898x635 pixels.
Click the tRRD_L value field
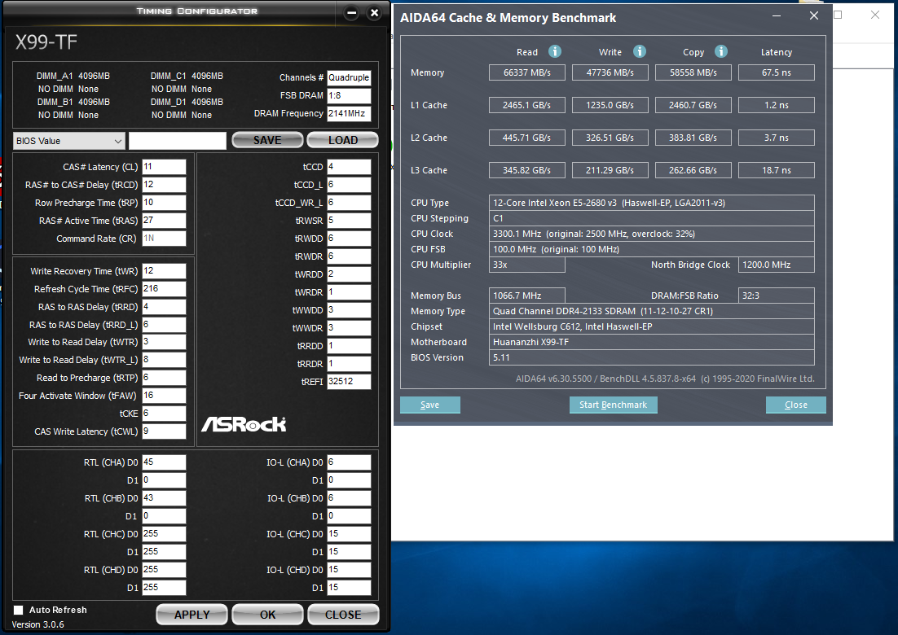coord(164,325)
